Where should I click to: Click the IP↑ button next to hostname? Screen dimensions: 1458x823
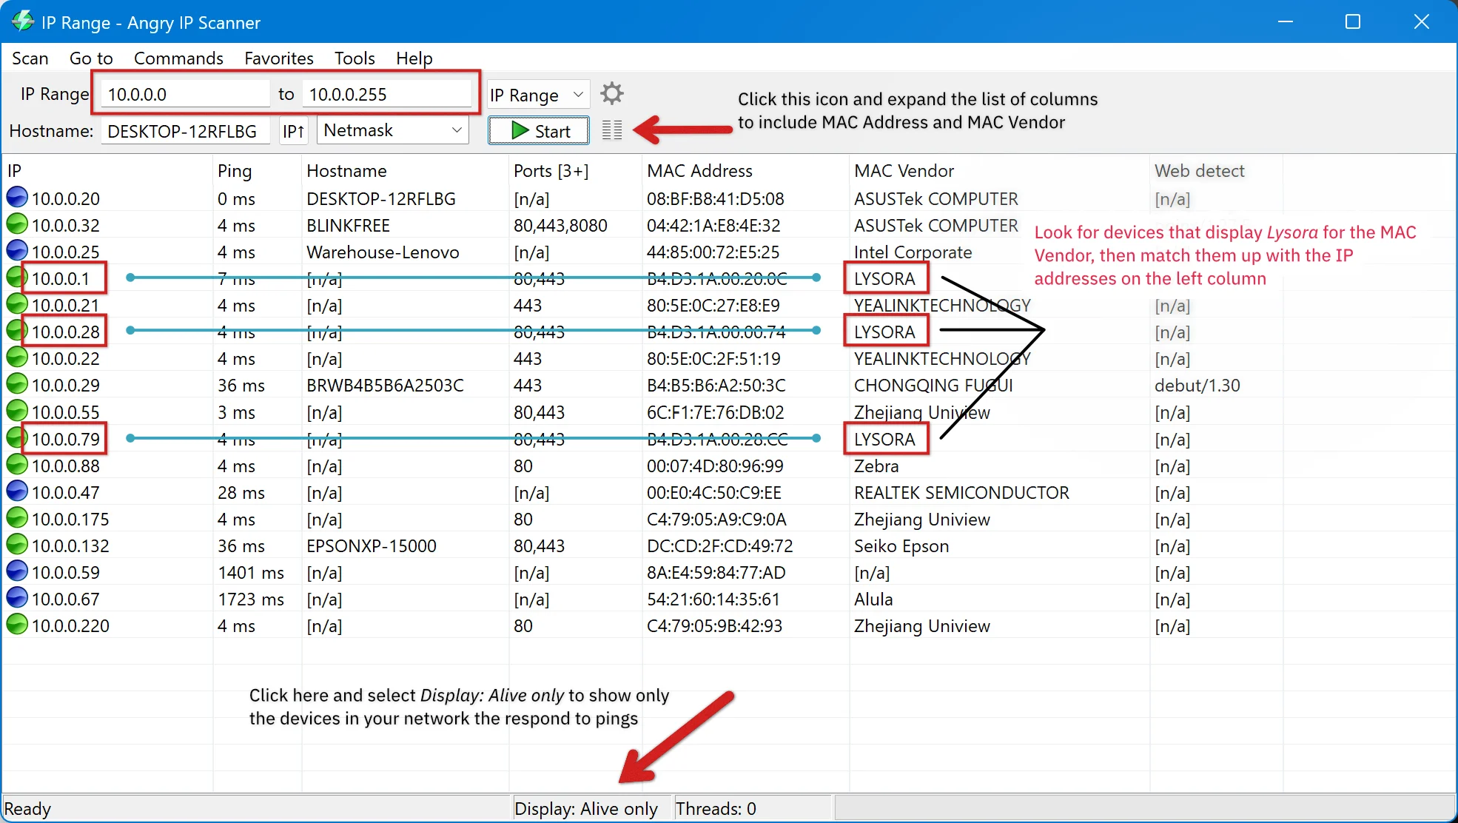point(294,131)
